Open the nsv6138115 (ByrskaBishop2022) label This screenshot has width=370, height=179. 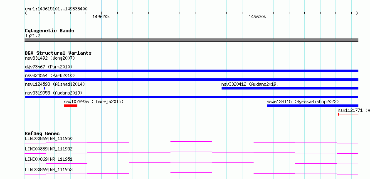point(303,102)
